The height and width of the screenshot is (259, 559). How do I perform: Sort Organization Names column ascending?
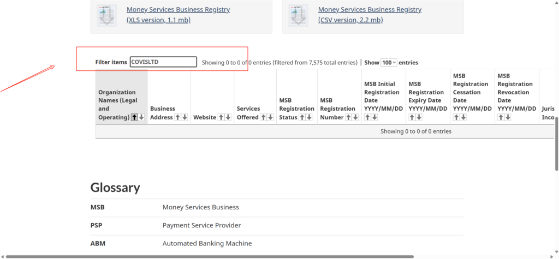(x=134, y=117)
